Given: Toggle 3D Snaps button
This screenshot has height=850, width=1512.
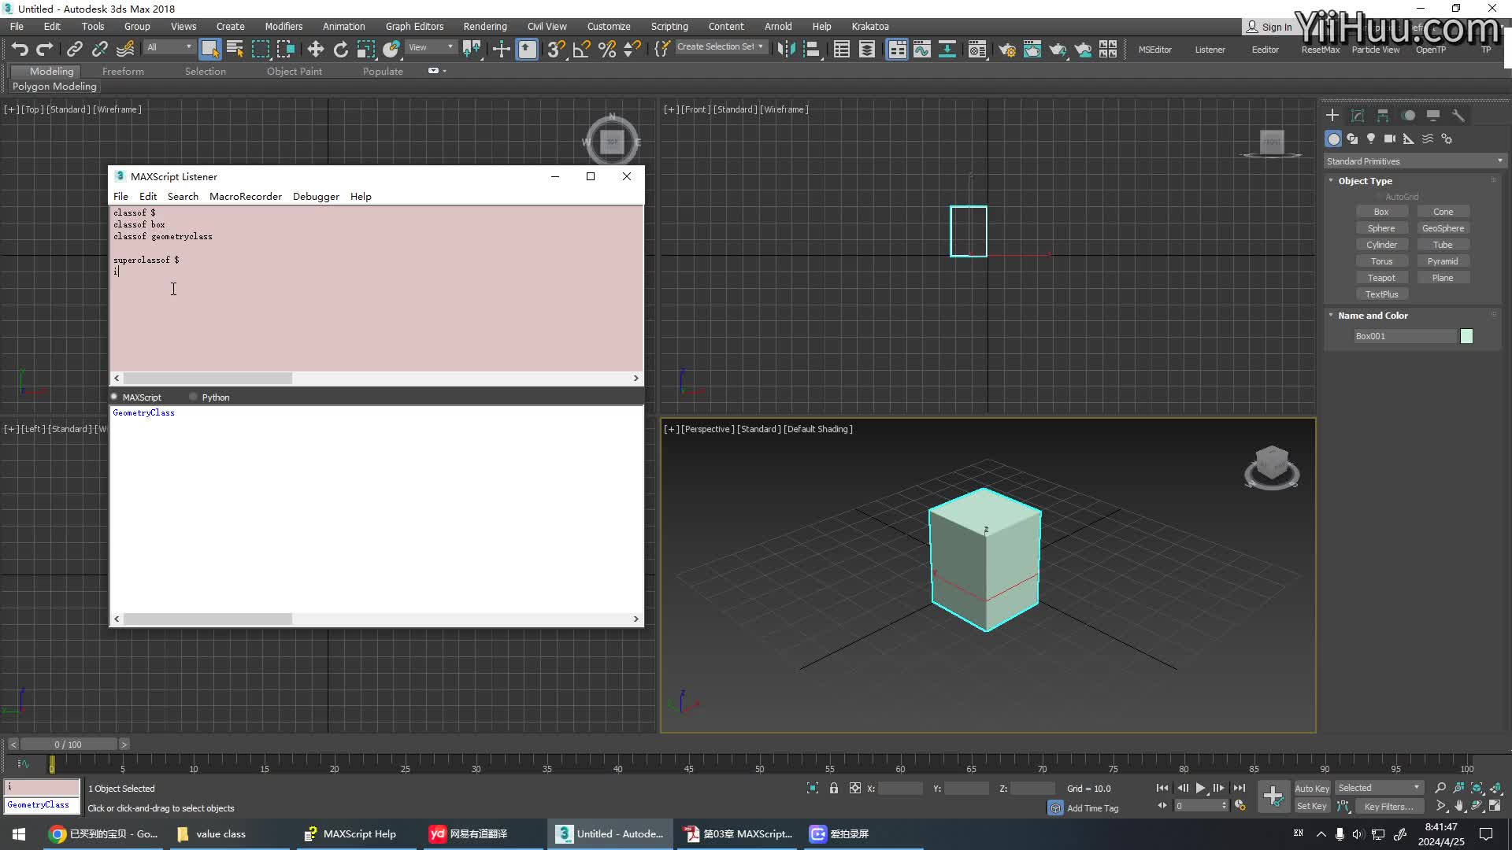Looking at the screenshot, I should click(556, 49).
